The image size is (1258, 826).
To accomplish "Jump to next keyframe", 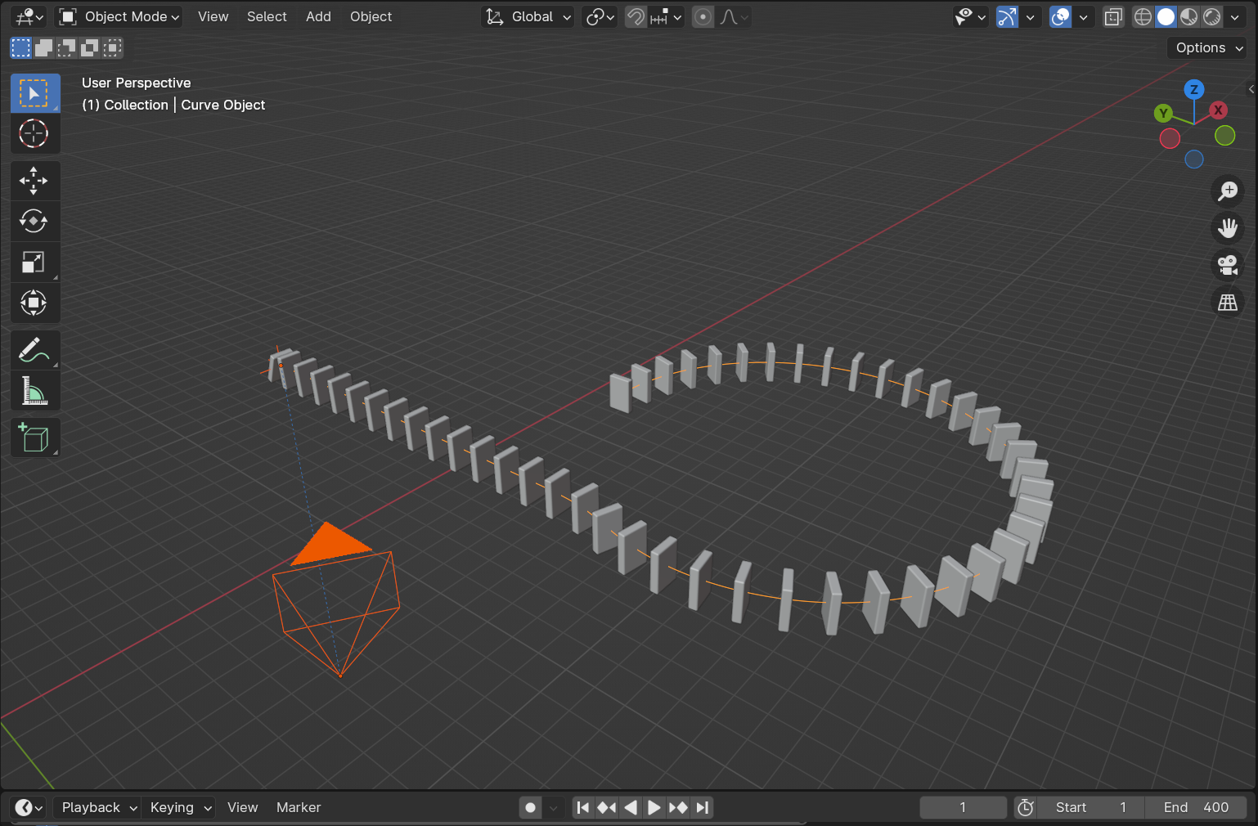I will [678, 808].
